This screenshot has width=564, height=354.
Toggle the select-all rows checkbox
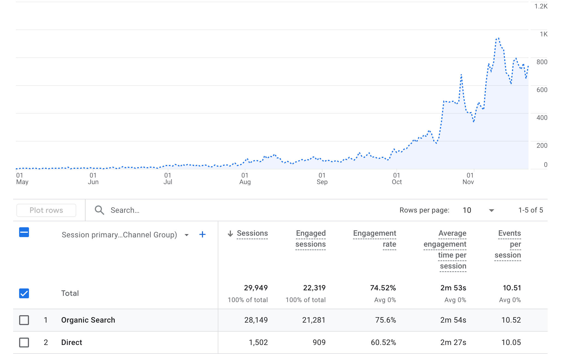tap(24, 232)
